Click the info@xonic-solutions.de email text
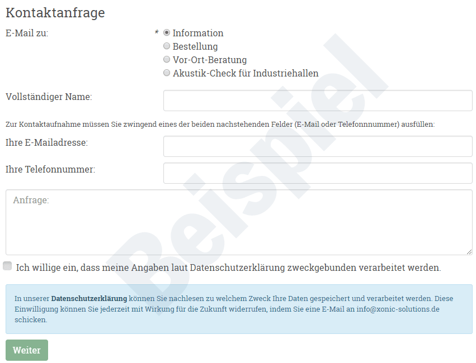This screenshot has height=363, width=476. coord(398,309)
